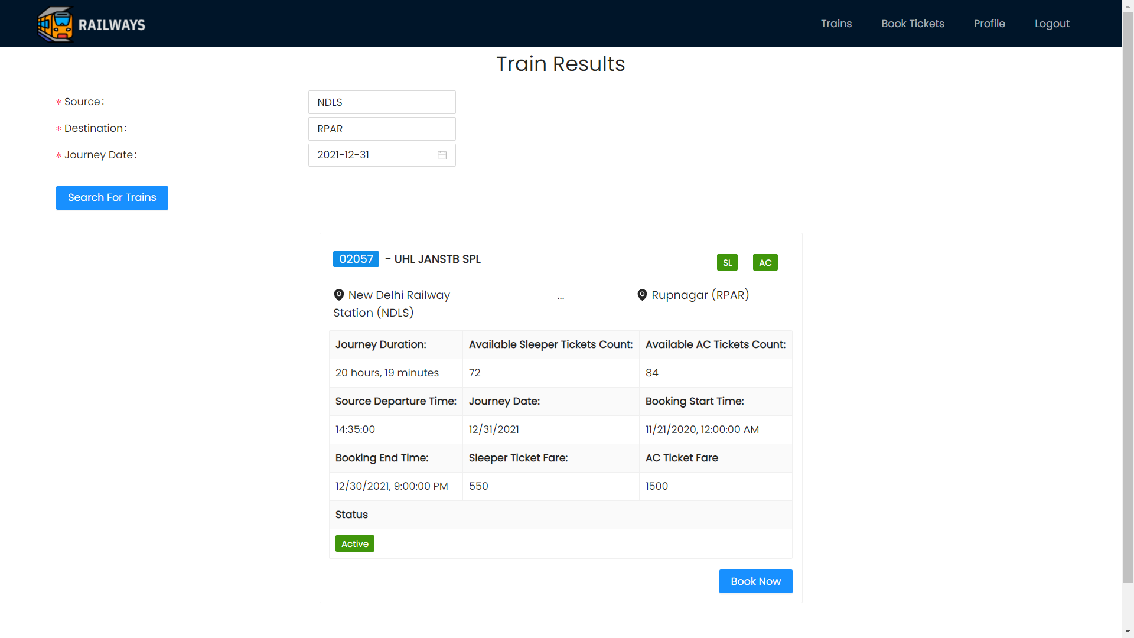1134x638 pixels.
Task: Click the 02057 train number badge
Action: pos(356,259)
